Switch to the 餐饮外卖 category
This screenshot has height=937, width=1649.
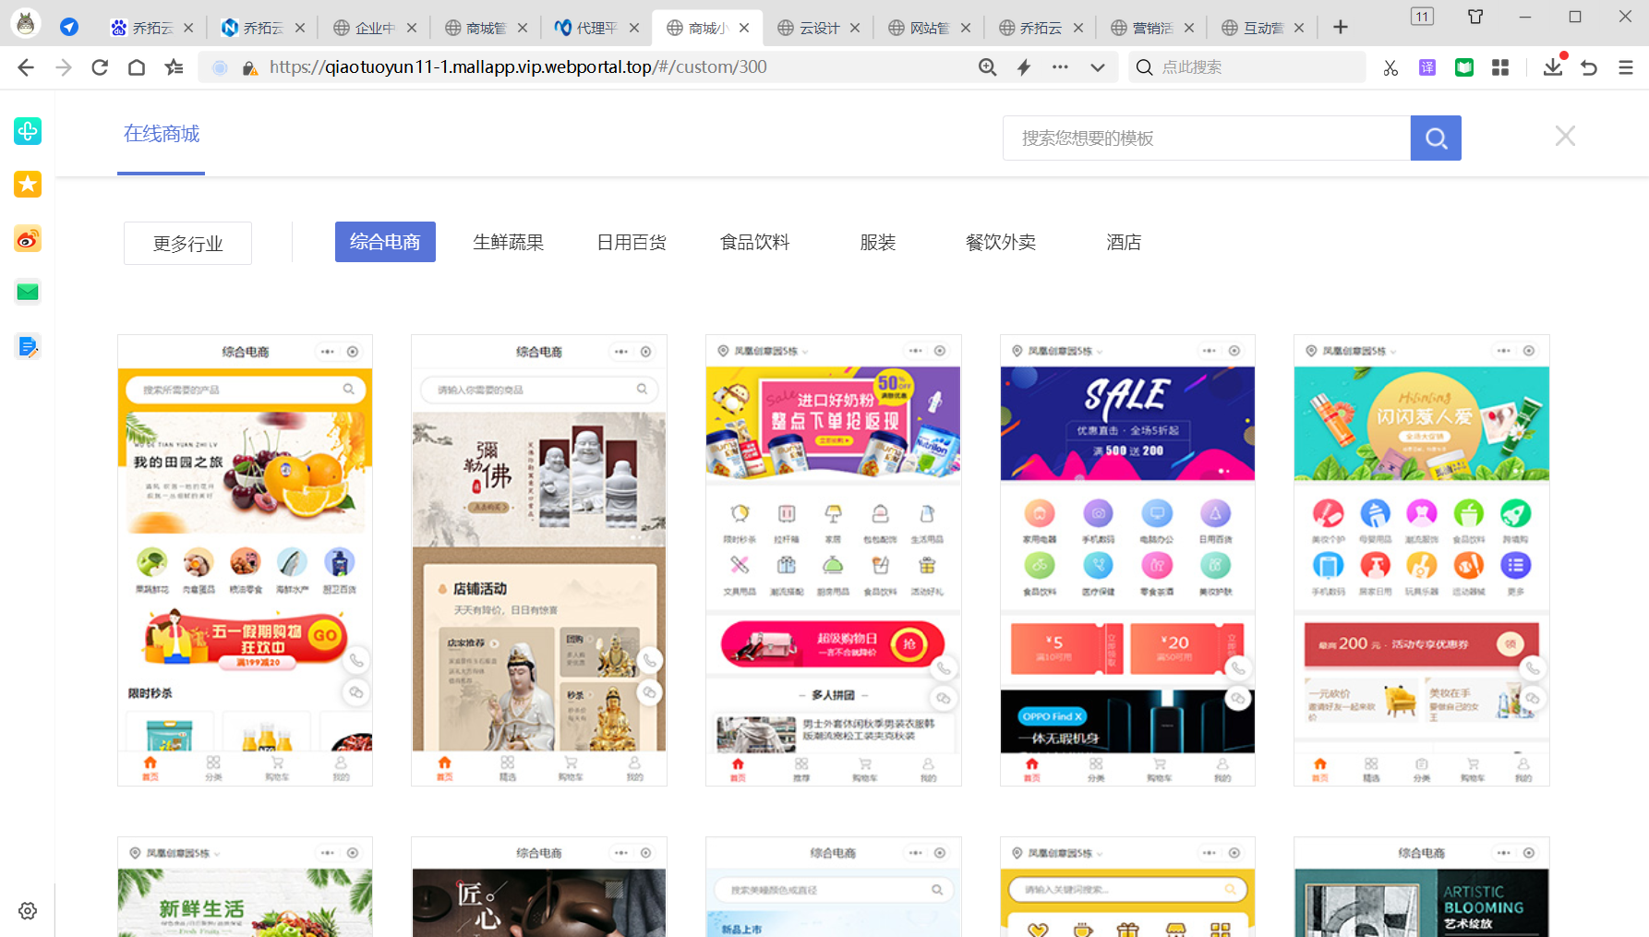click(1000, 242)
